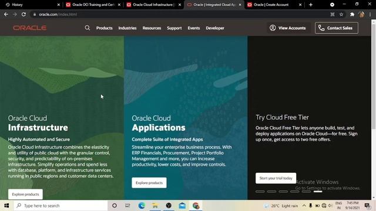
Task: Close the Oracle Integrated Cloud Applications tab
Action: pyautogui.click(x=240, y=5)
